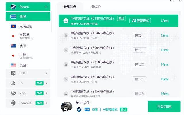Click the node icon of 7318节点 row
The height and width of the screenshot is (115, 184).
pyautogui.click(x=66, y=64)
